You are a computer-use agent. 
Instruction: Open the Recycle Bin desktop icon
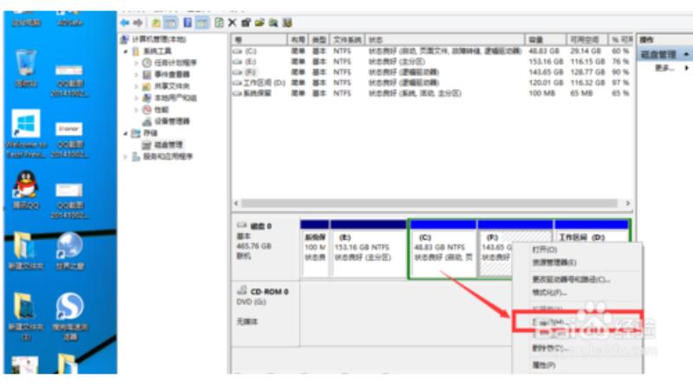coord(25,65)
